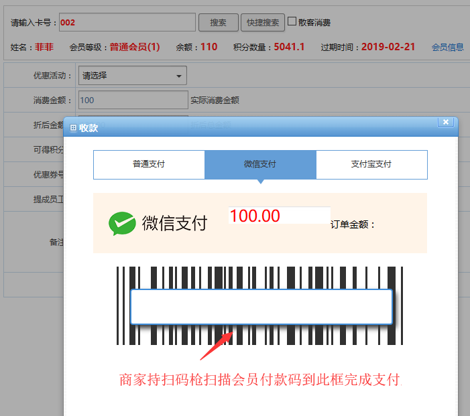The image size is (470, 416).
Task: Click the 快捷搜索 button
Action: (263, 23)
